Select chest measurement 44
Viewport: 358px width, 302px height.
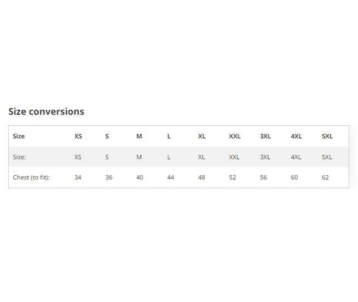[x=171, y=177]
